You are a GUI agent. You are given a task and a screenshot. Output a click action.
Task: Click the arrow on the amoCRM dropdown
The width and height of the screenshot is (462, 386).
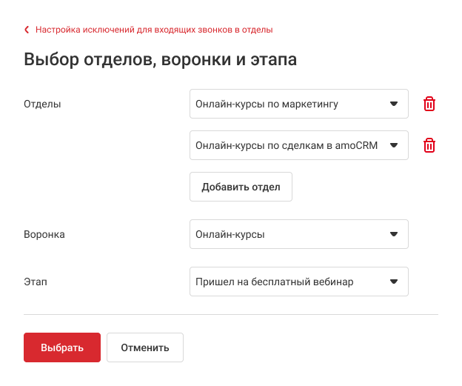[x=394, y=145]
